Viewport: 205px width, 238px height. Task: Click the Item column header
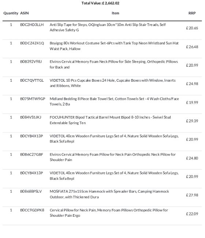coord(115,13)
